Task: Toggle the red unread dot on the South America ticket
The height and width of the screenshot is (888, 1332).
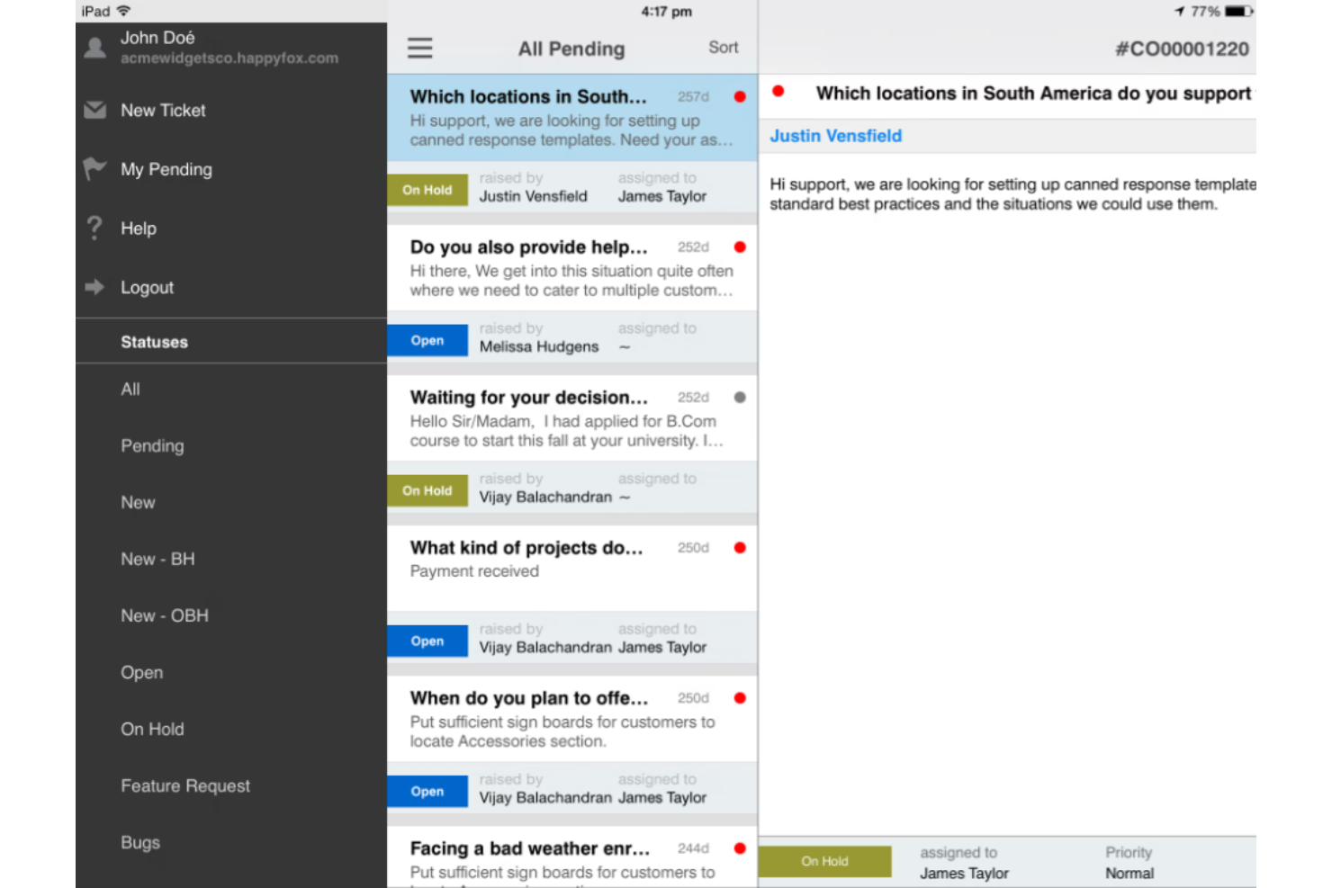Action: [x=739, y=94]
